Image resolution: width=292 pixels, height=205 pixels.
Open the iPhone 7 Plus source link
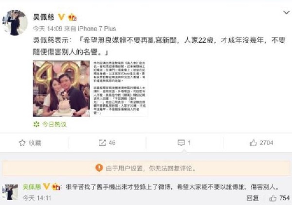click(x=97, y=29)
